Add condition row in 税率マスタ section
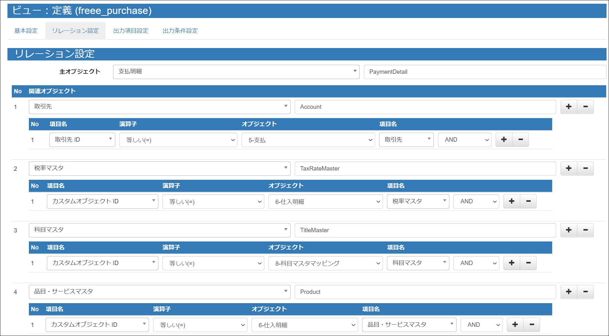This screenshot has height=336, width=609. [x=511, y=201]
